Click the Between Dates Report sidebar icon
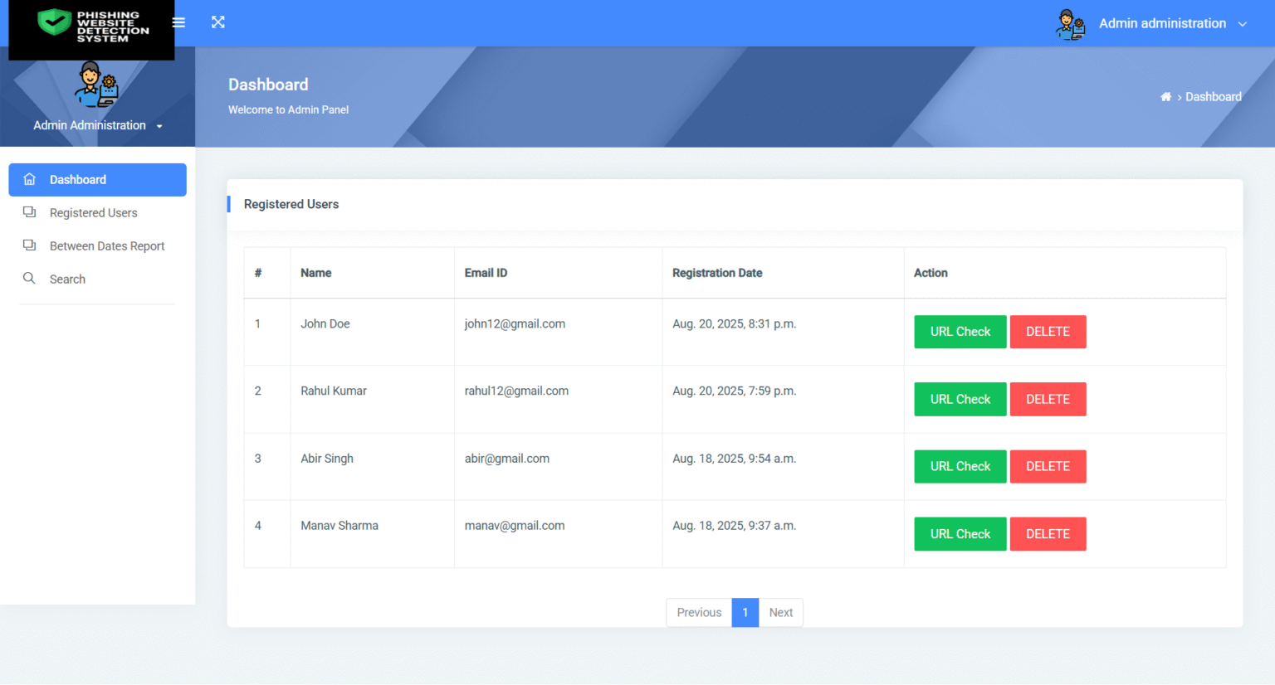The width and height of the screenshot is (1275, 685). [29, 245]
